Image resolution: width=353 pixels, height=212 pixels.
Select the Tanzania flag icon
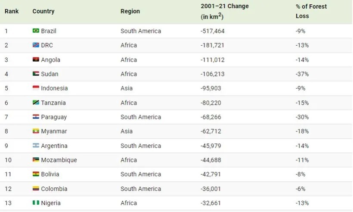click(x=36, y=103)
